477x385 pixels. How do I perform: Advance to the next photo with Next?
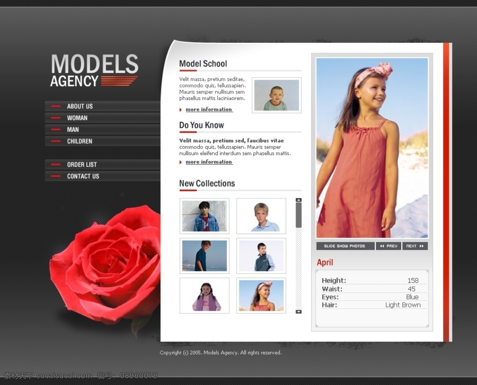click(x=415, y=246)
